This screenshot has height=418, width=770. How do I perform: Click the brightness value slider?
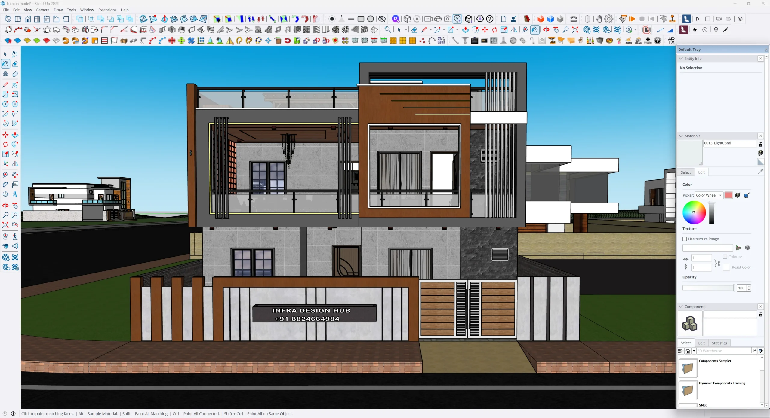pyautogui.click(x=711, y=212)
